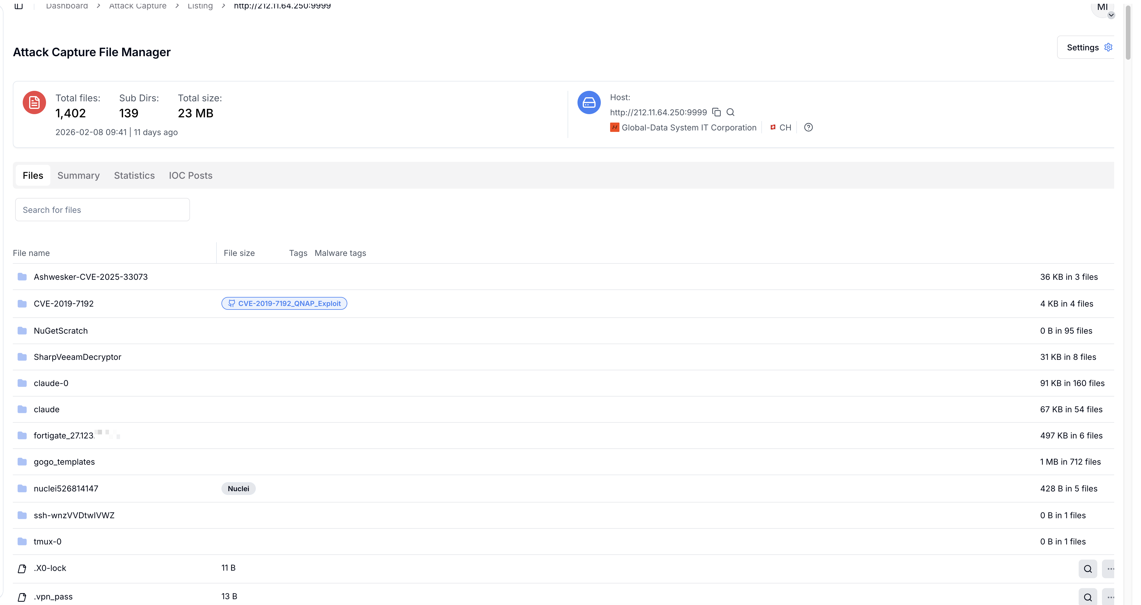Inspect the .X0-lock file with magnifier icon

1087,569
